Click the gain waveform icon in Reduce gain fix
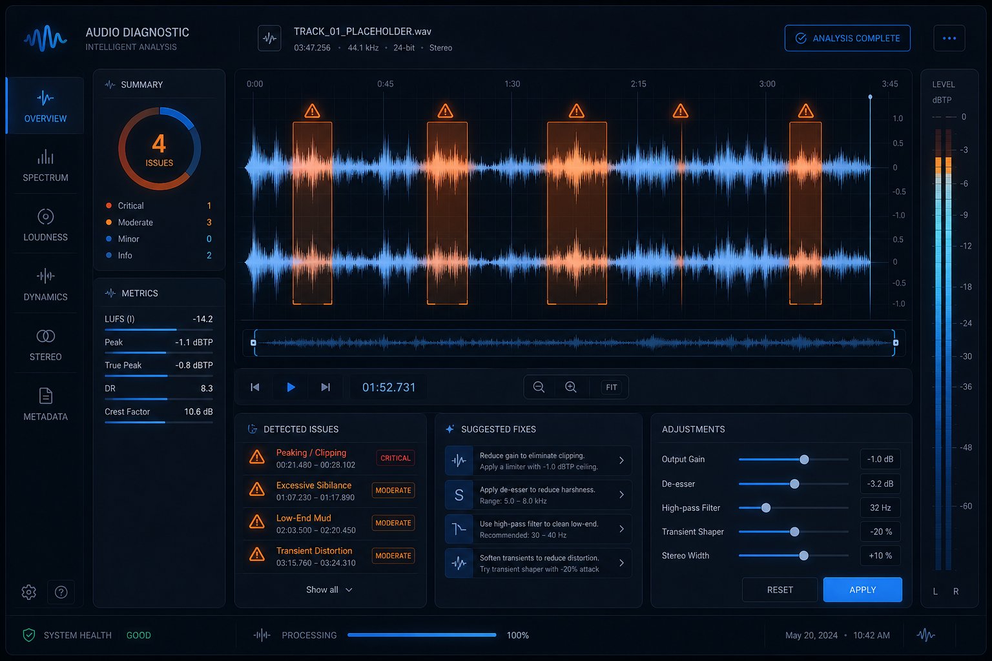This screenshot has height=661, width=992. pyautogui.click(x=459, y=461)
